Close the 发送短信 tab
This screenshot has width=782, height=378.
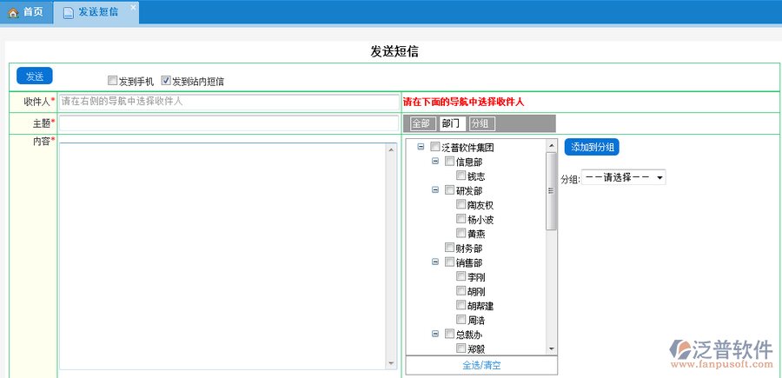click(133, 8)
